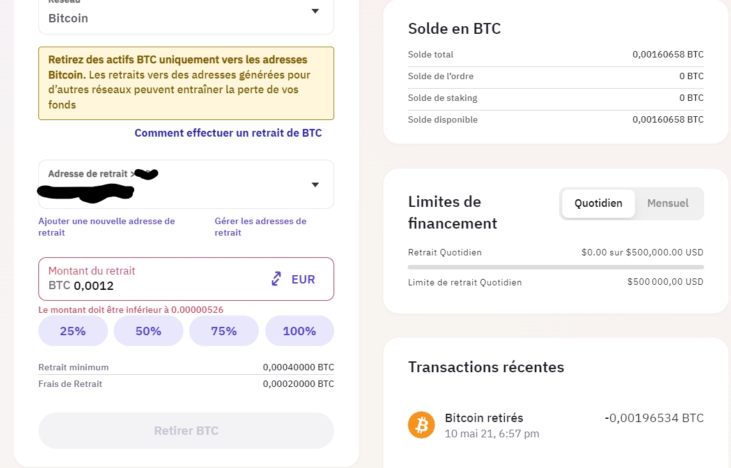The height and width of the screenshot is (468, 731).
Task: Expand the withdrawal address dropdown
Action: click(x=314, y=185)
